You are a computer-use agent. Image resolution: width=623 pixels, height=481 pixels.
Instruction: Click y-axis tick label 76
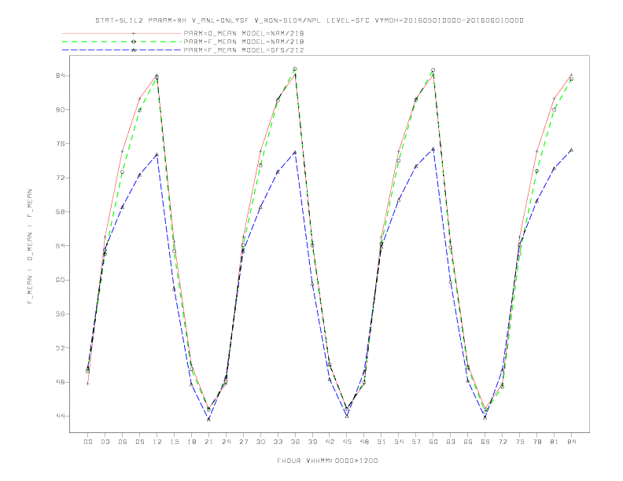pos(60,144)
